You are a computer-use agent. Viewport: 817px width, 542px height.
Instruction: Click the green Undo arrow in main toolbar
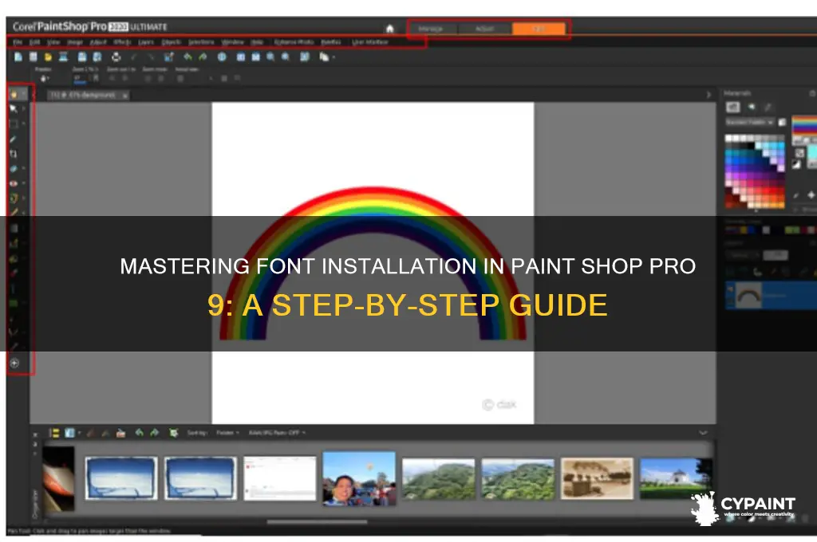coord(187,57)
